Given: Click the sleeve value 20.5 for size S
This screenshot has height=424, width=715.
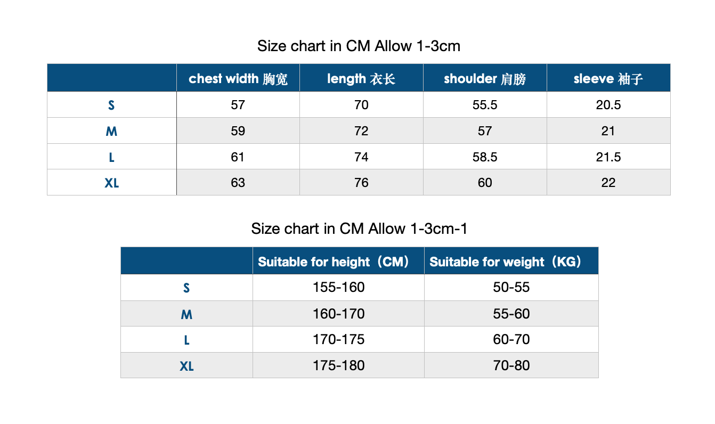Looking at the screenshot, I should coord(608,105).
